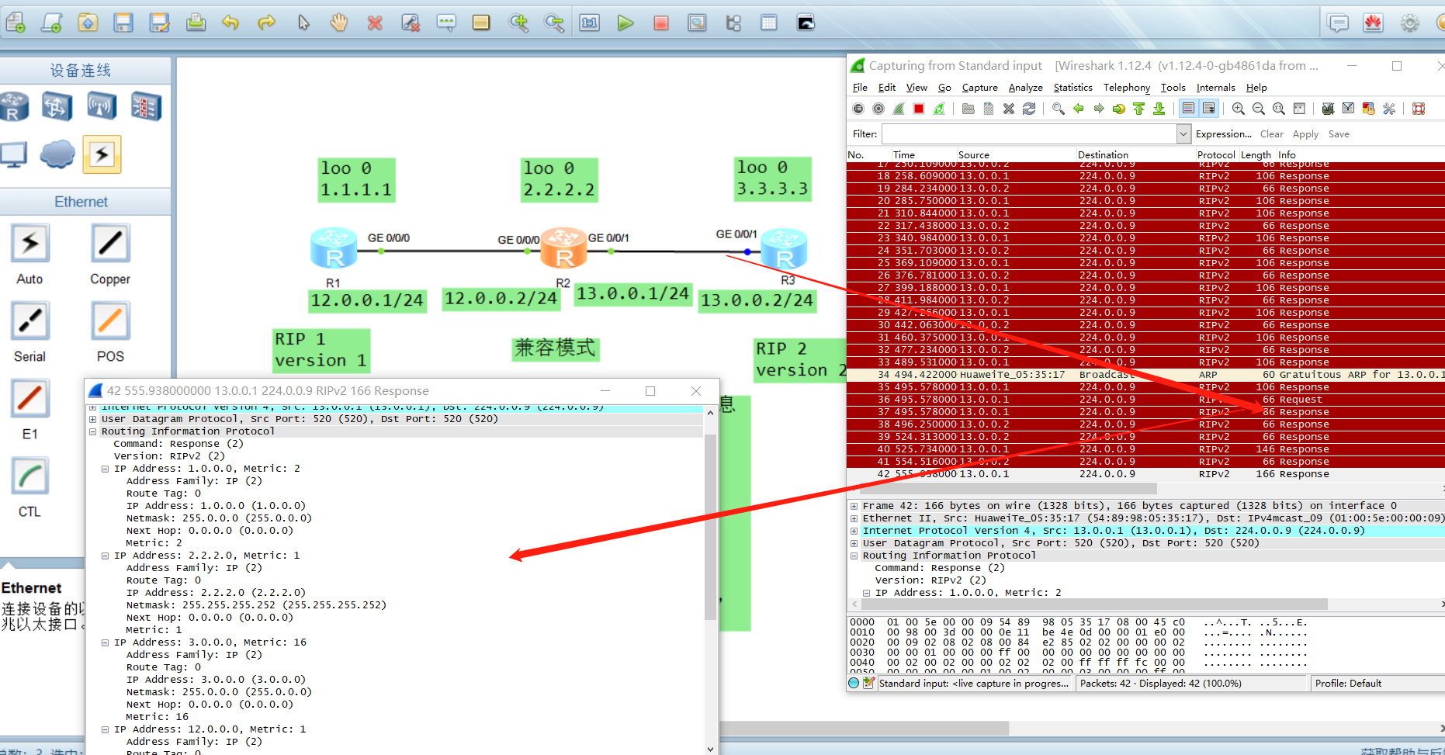This screenshot has width=1445, height=755.
Task: Open the filter Expression builder
Action: point(1223,133)
